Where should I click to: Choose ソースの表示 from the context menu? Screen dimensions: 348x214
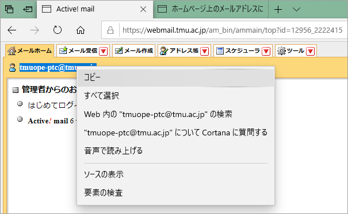click(x=176, y=174)
